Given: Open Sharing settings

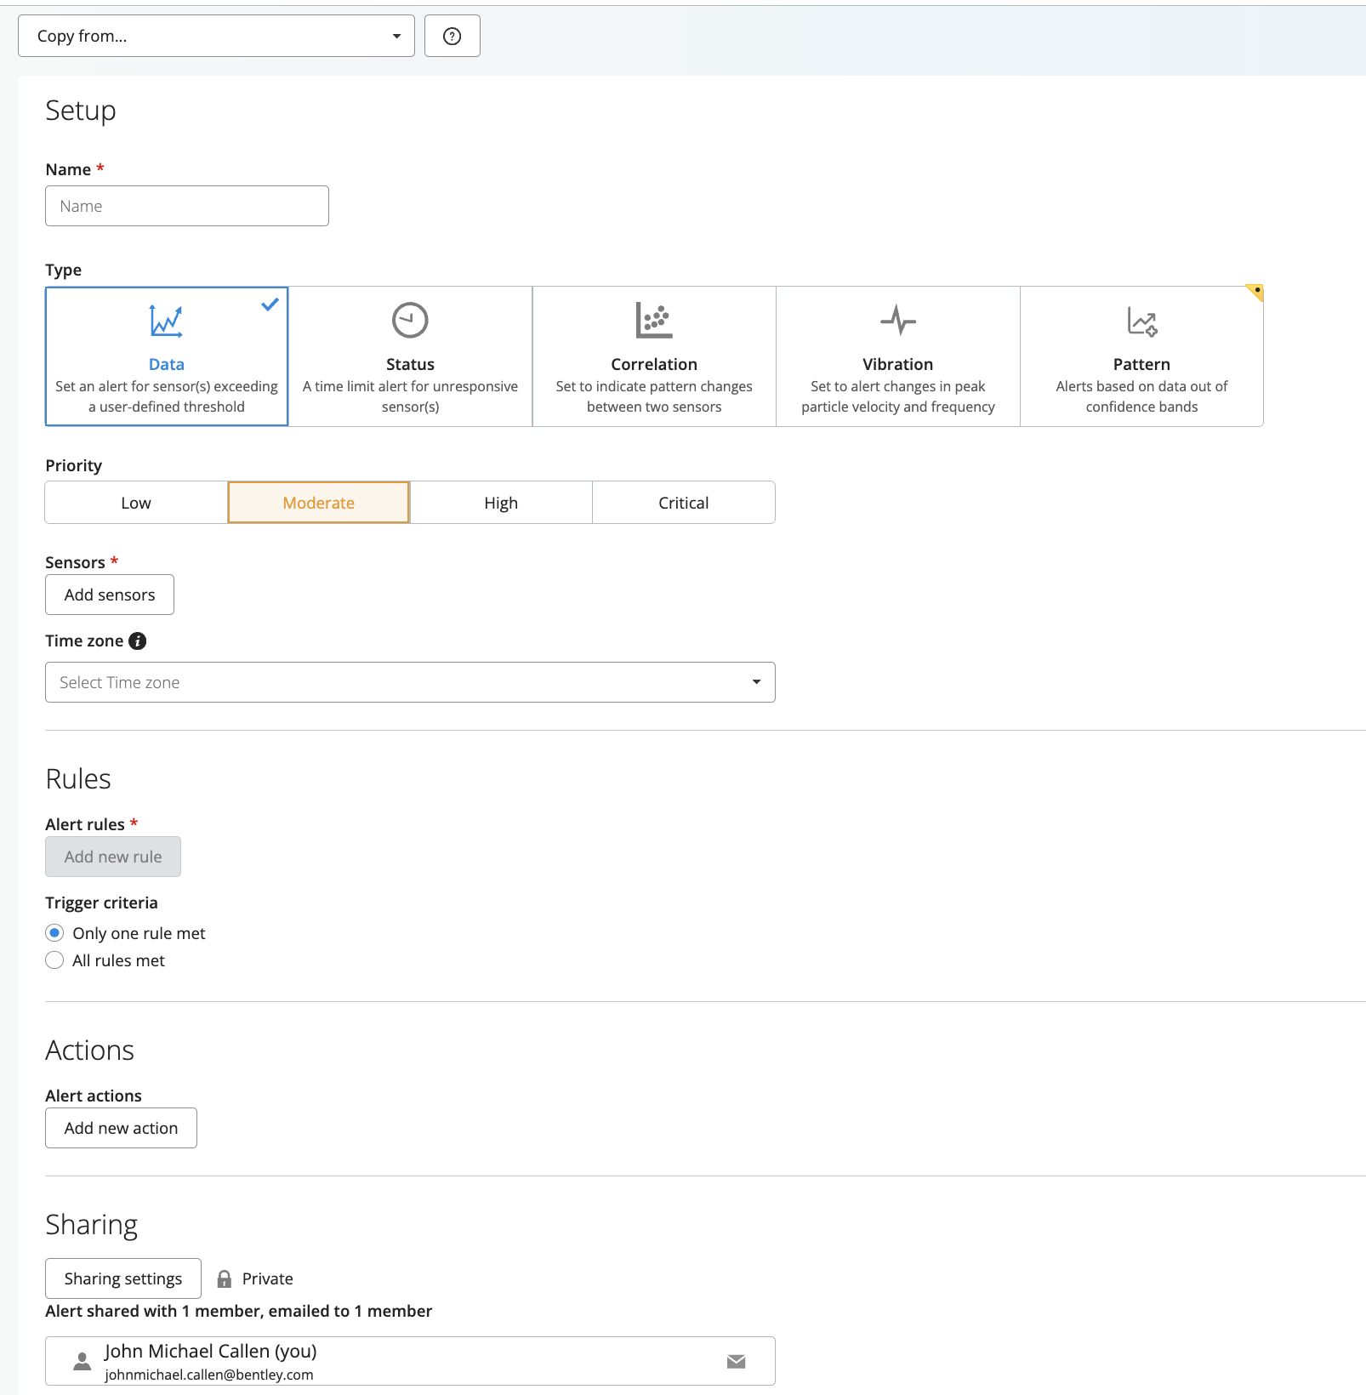Looking at the screenshot, I should pos(123,1278).
